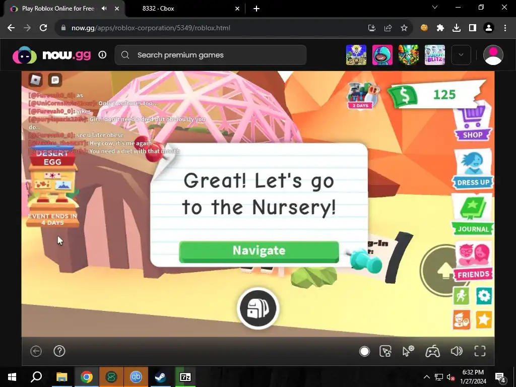
Task: Open the Chrome profile icon
Action: tap(489, 28)
